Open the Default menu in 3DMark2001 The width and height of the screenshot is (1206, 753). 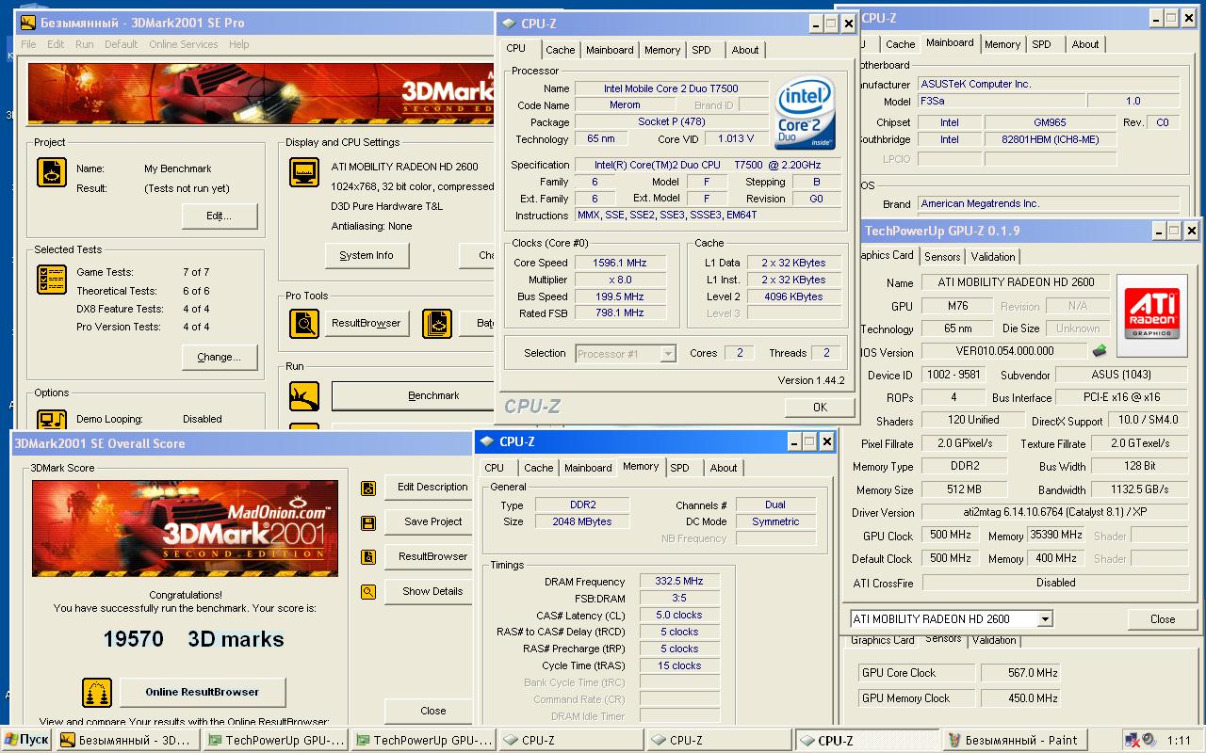pos(121,44)
